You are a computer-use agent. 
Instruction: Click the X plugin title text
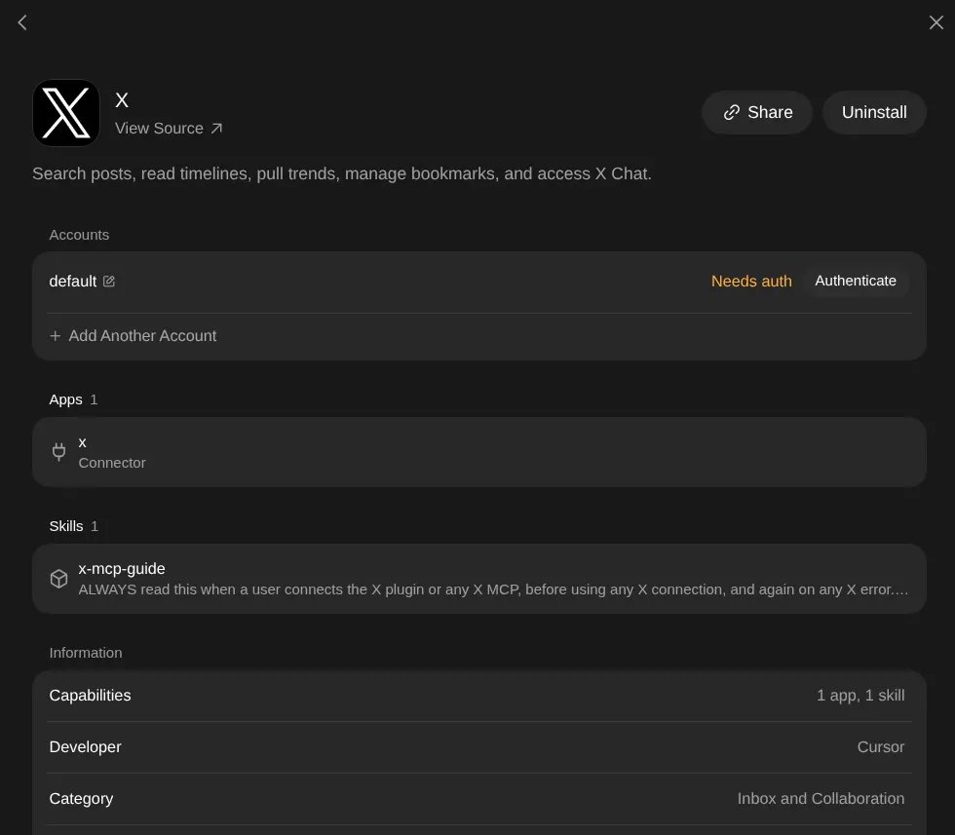point(122,100)
